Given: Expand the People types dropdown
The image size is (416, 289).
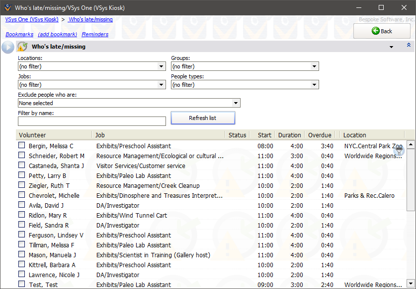Looking at the screenshot, I should (314, 85).
